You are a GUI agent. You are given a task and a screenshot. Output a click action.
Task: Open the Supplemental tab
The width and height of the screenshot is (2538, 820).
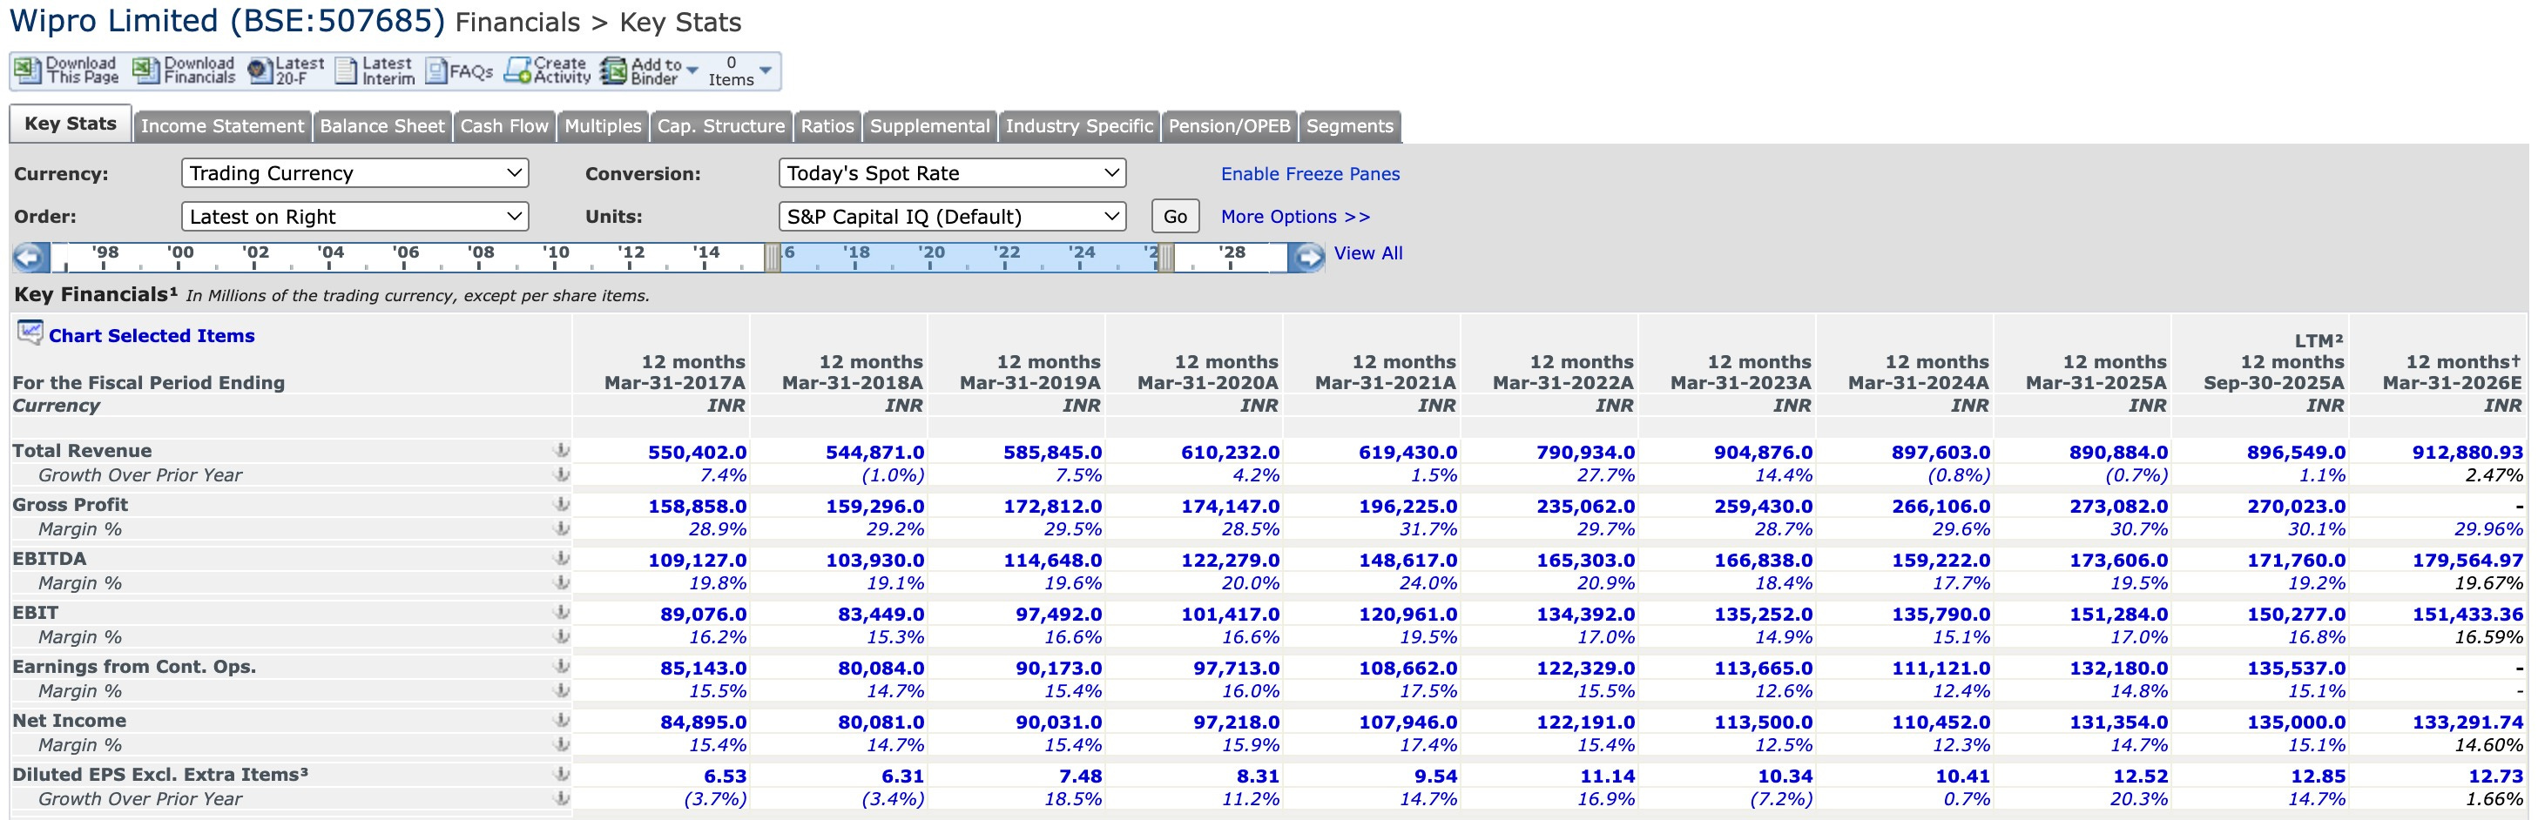point(930,126)
